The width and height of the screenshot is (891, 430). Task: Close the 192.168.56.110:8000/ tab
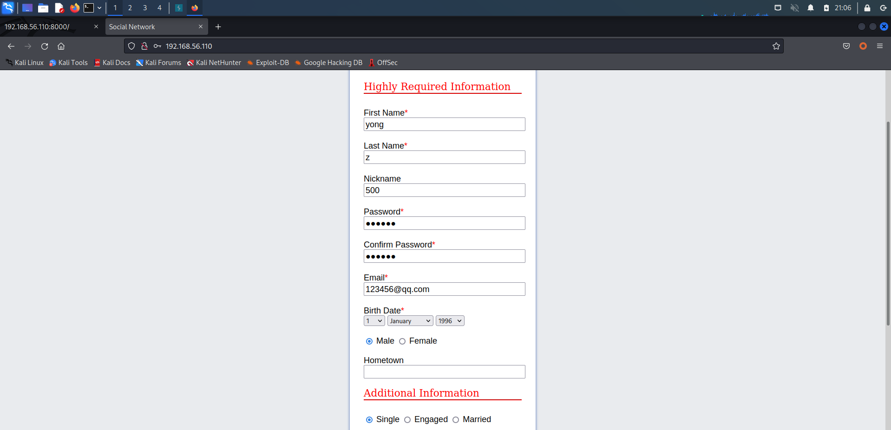[x=96, y=26]
